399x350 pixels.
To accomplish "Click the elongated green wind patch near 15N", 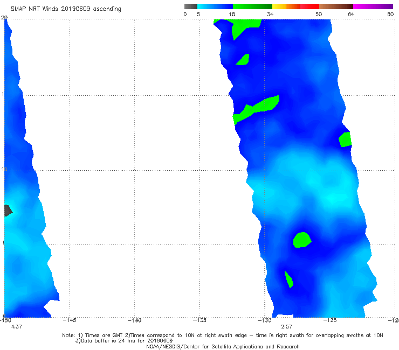I will 256,110.
